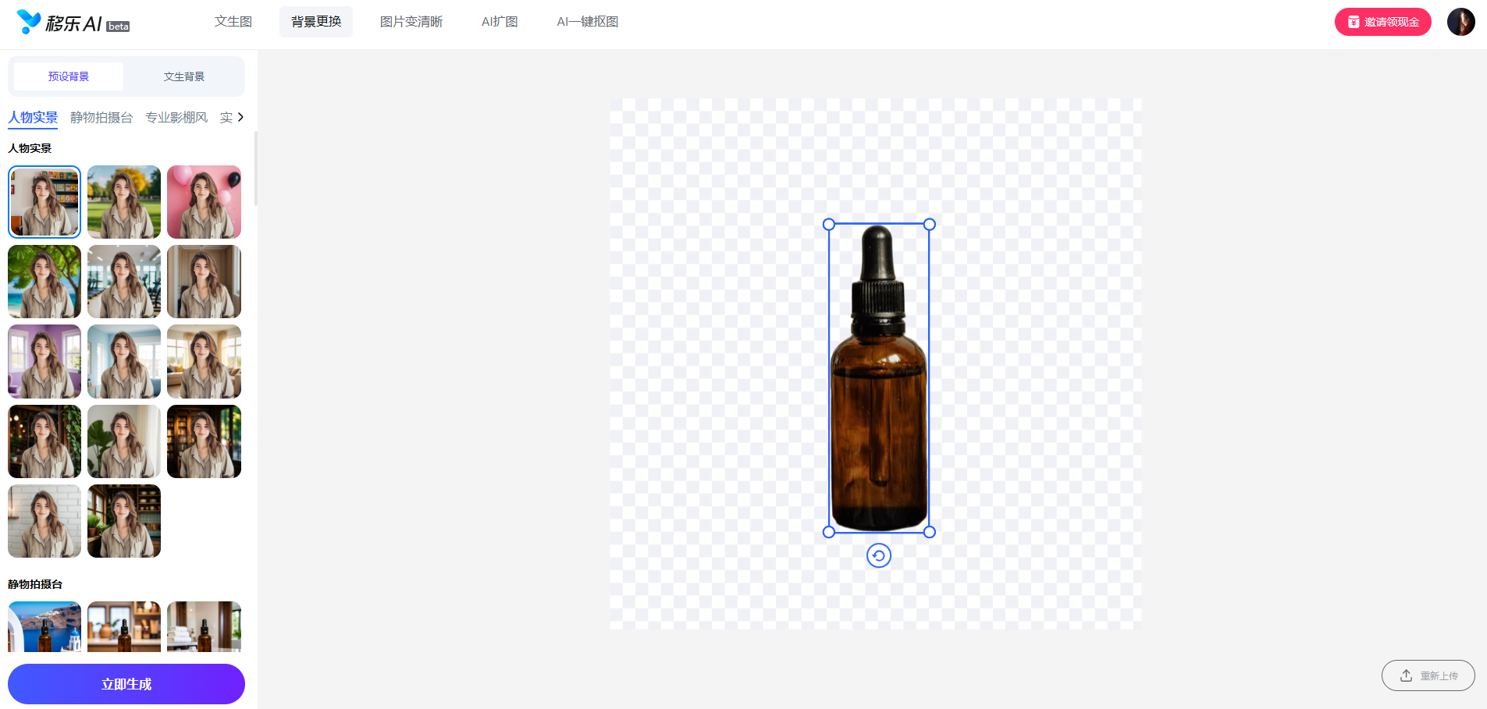Viewport: 1487px width, 709px height.
Task: Choose the tropical beach background portrait thumbnail
Action: pos(44,282)
